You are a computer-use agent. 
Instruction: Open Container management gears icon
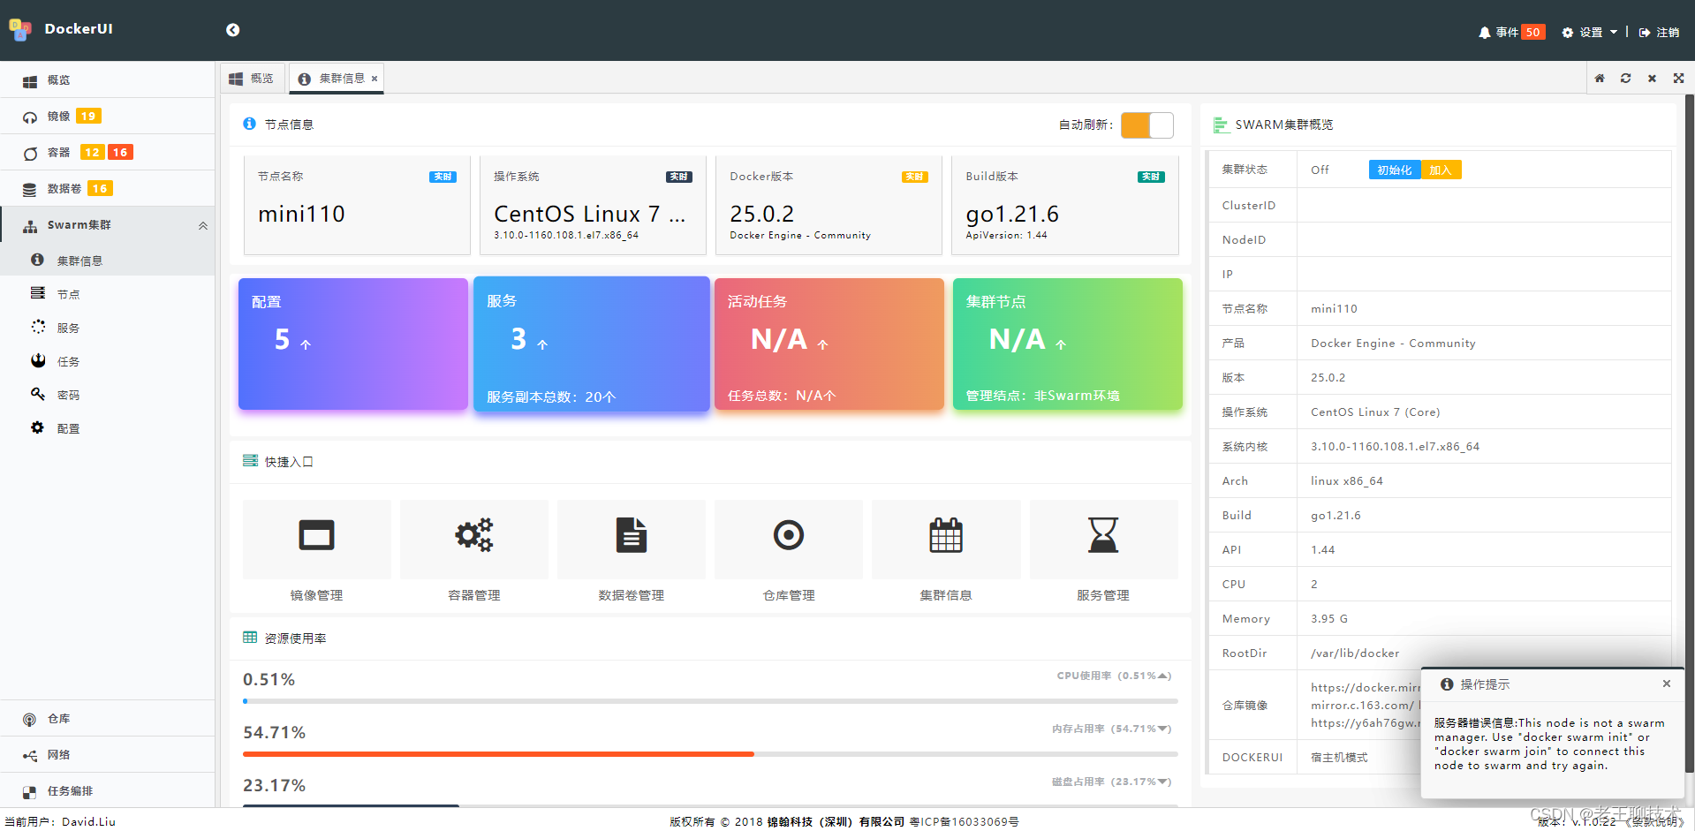[474, 535]
